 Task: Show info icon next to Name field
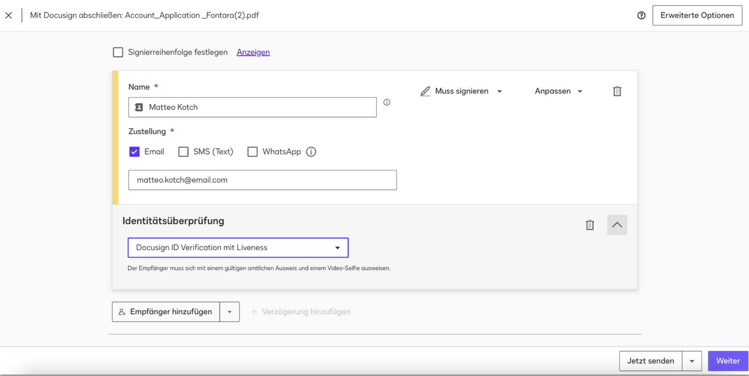[x=387, y=102]
